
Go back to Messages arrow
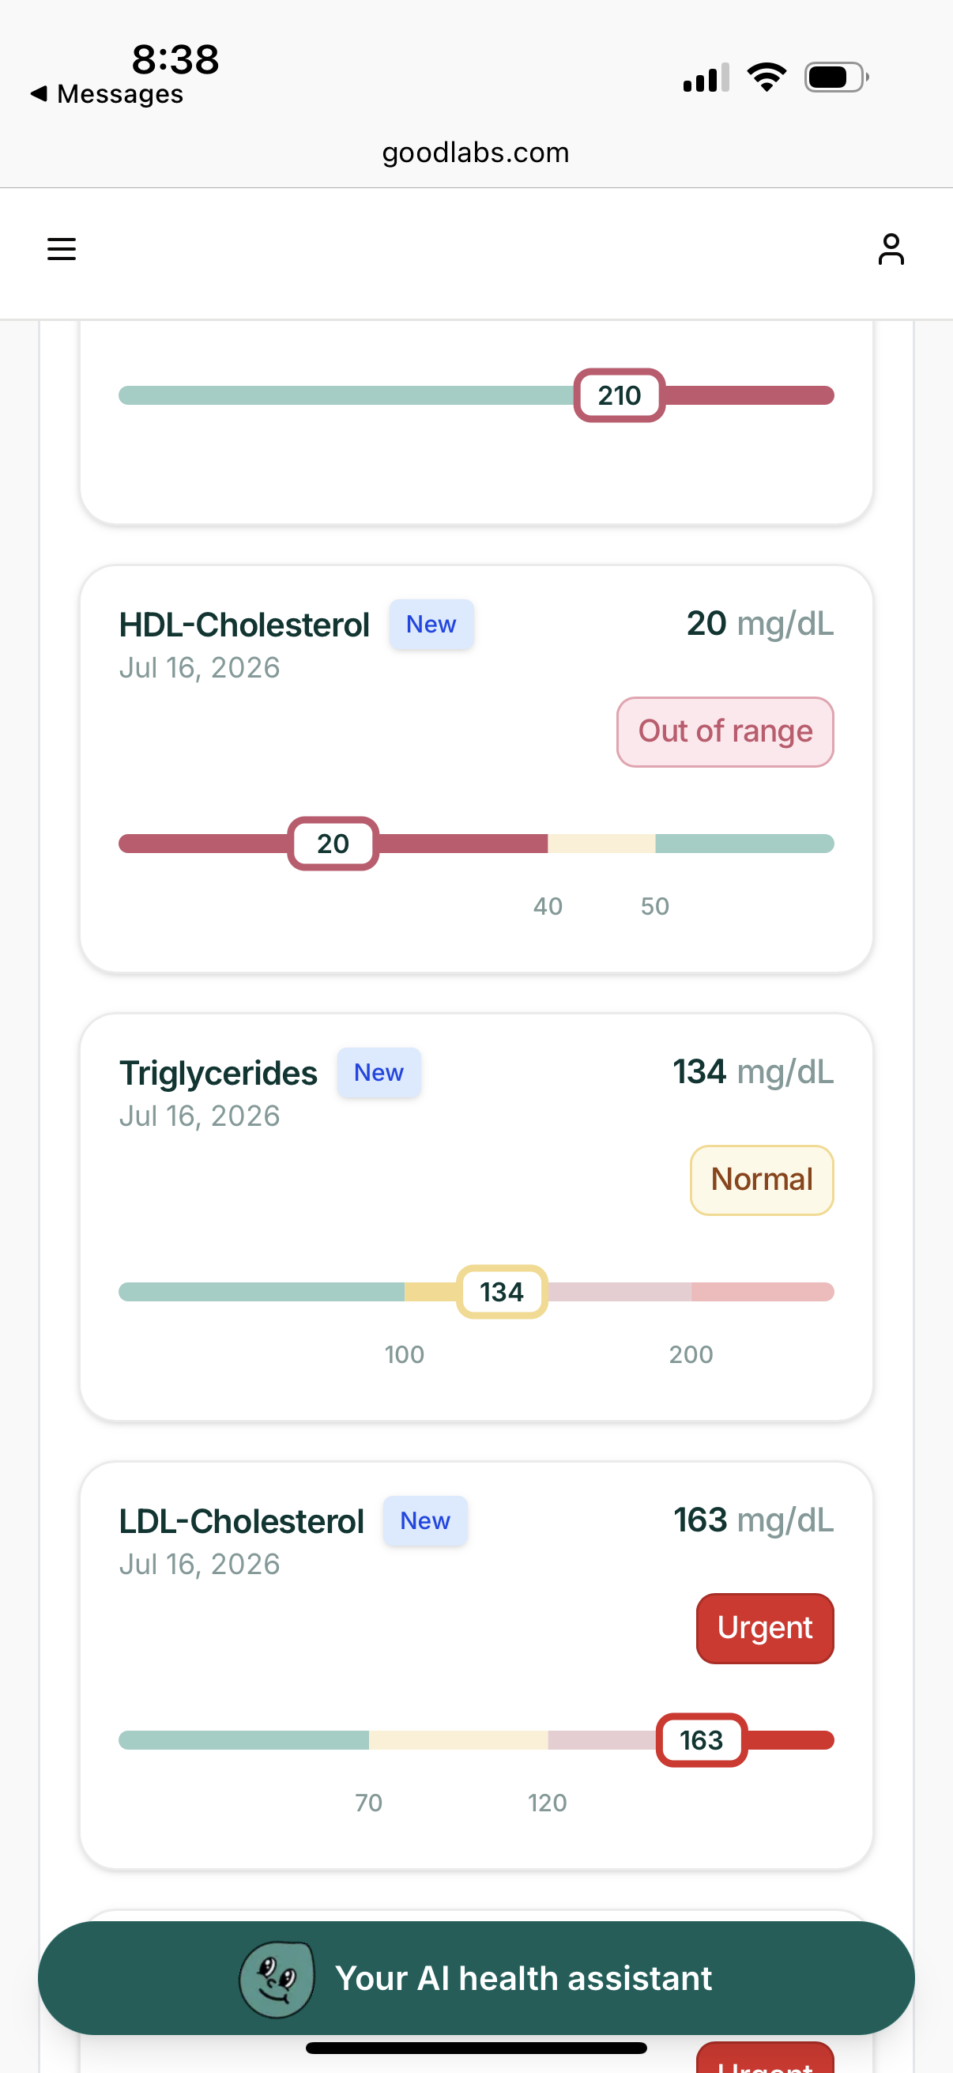point(39,93)
